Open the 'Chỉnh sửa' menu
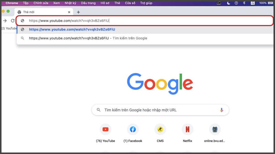 41,3
